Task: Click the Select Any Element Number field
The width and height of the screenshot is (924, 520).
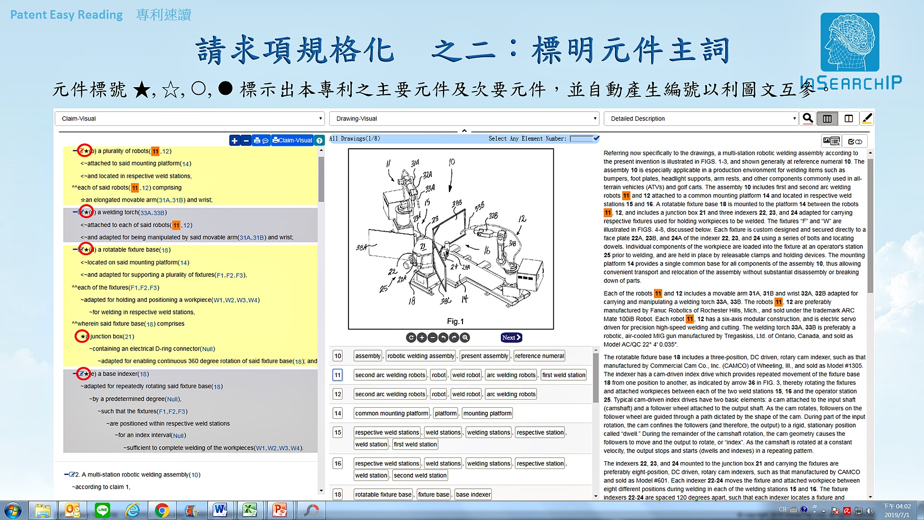Action: 581,139
